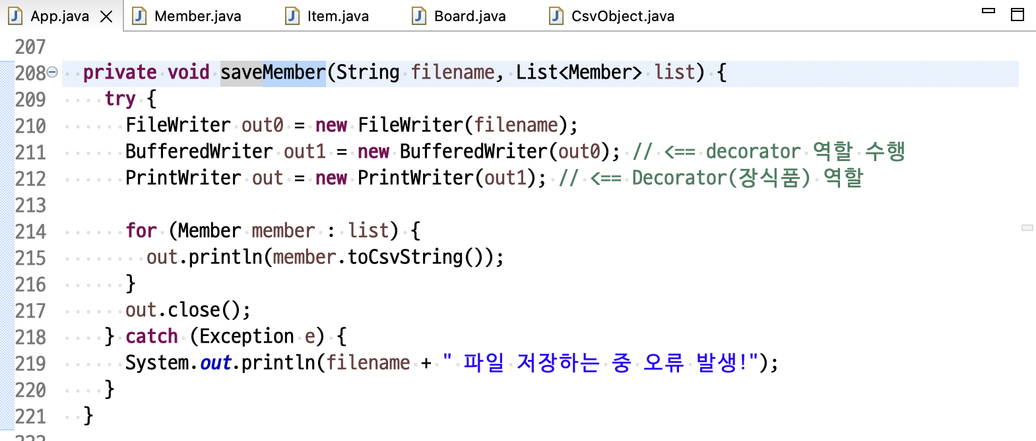The width and height of the screenshot is (1036, 441).
Task: Open the Member.java tab
Action: (x=197, y=16)
